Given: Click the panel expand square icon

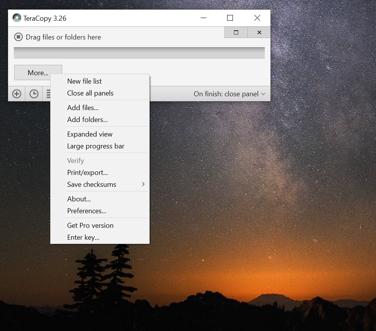Looking at the screenshot, I should 236,32.
